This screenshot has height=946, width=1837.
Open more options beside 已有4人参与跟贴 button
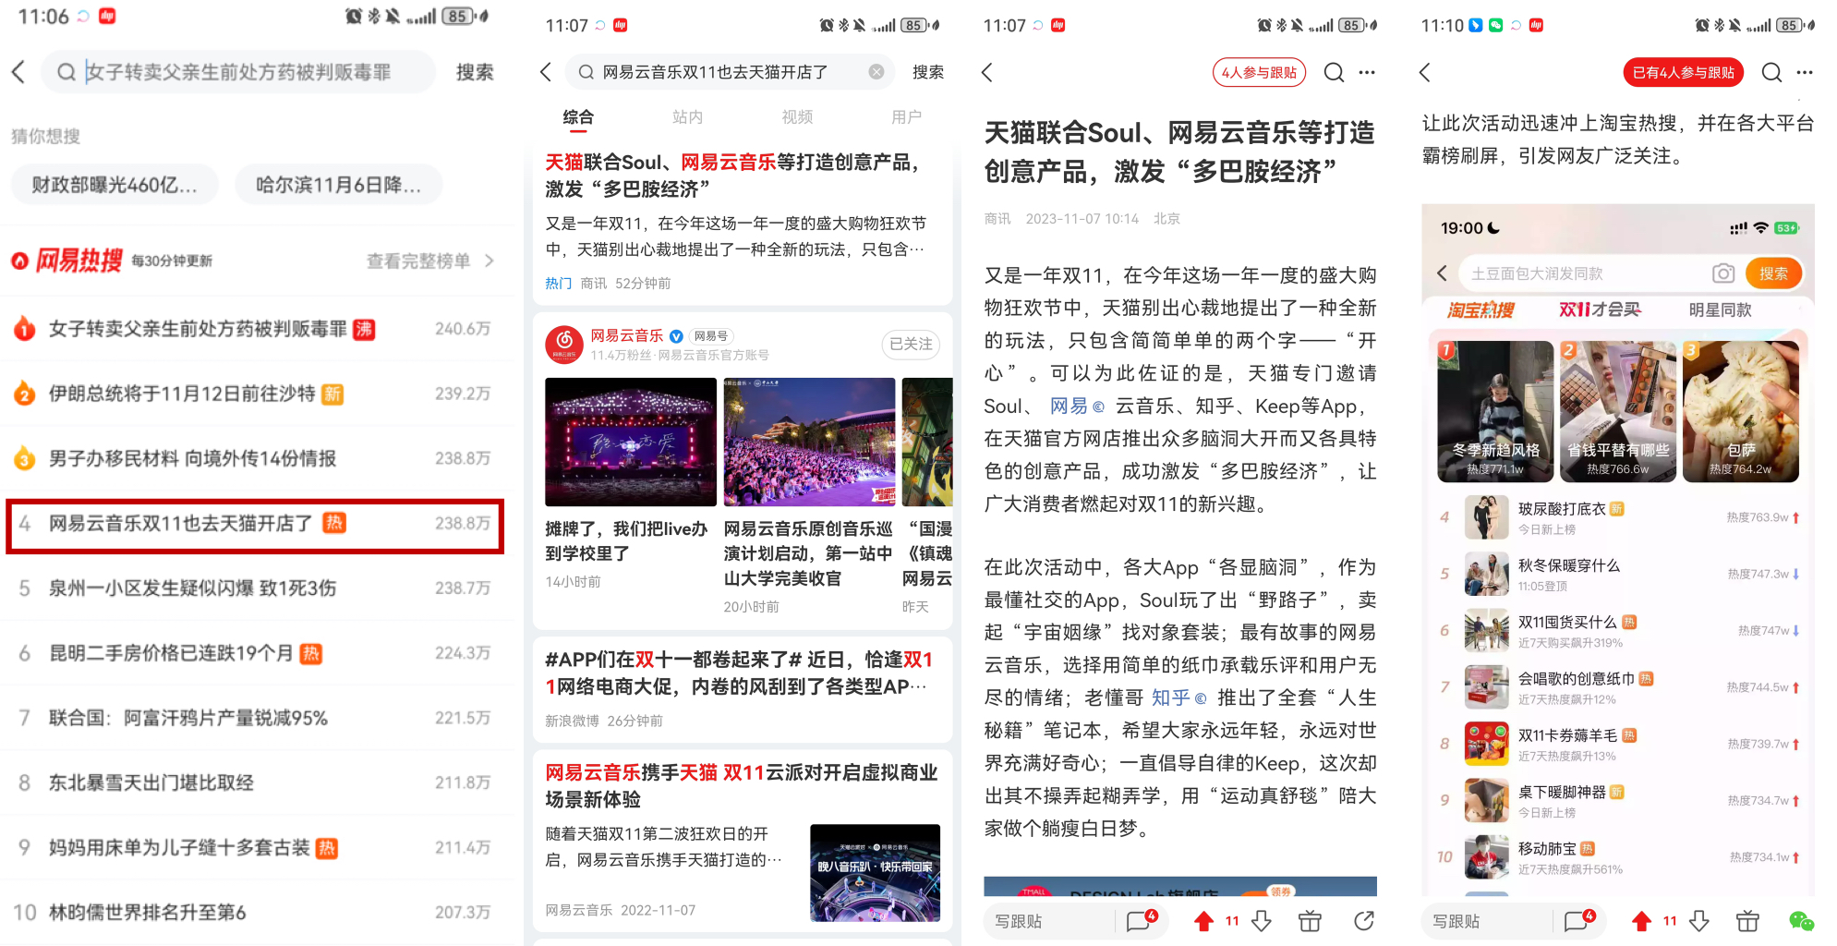[x=1805, y=72]
